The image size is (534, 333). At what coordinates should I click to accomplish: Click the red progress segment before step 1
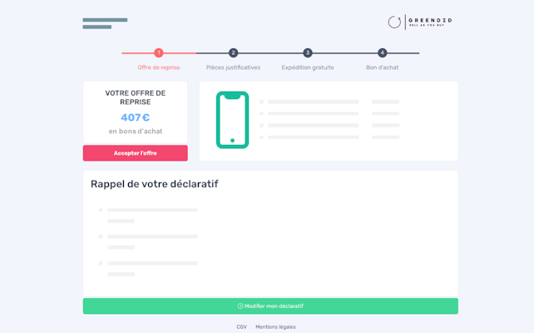click(137, 53)
